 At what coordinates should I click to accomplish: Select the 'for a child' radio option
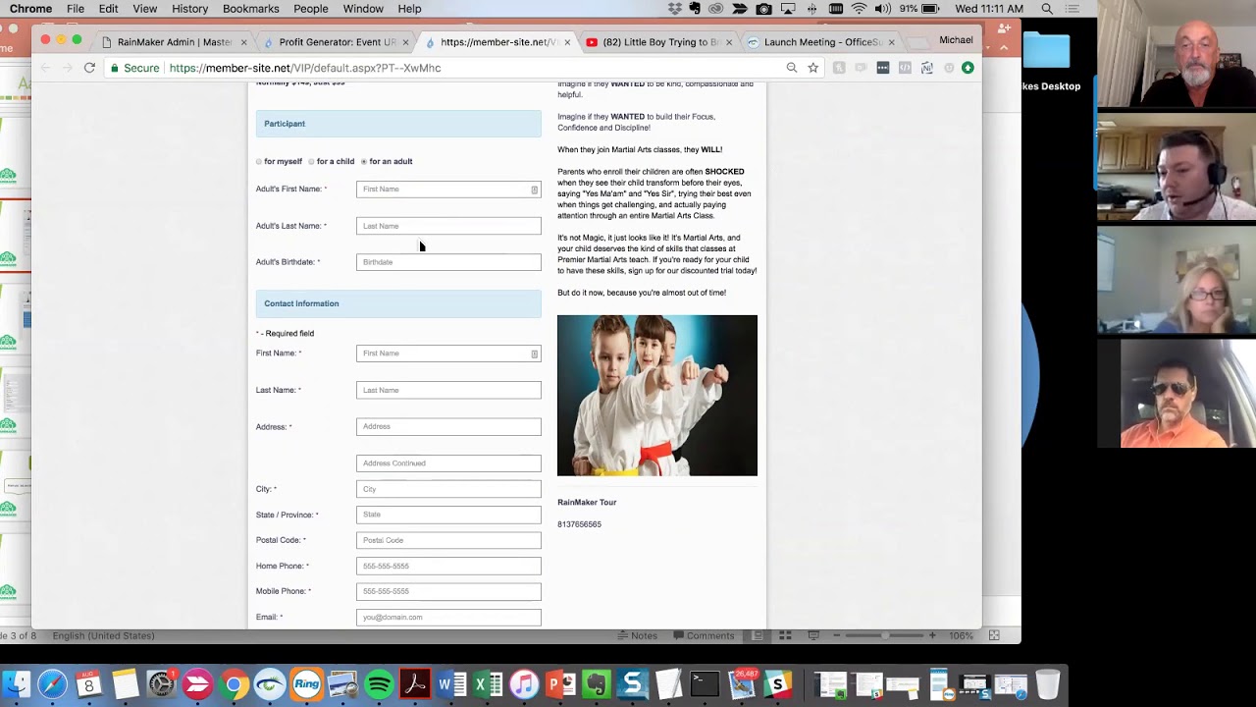311,162
